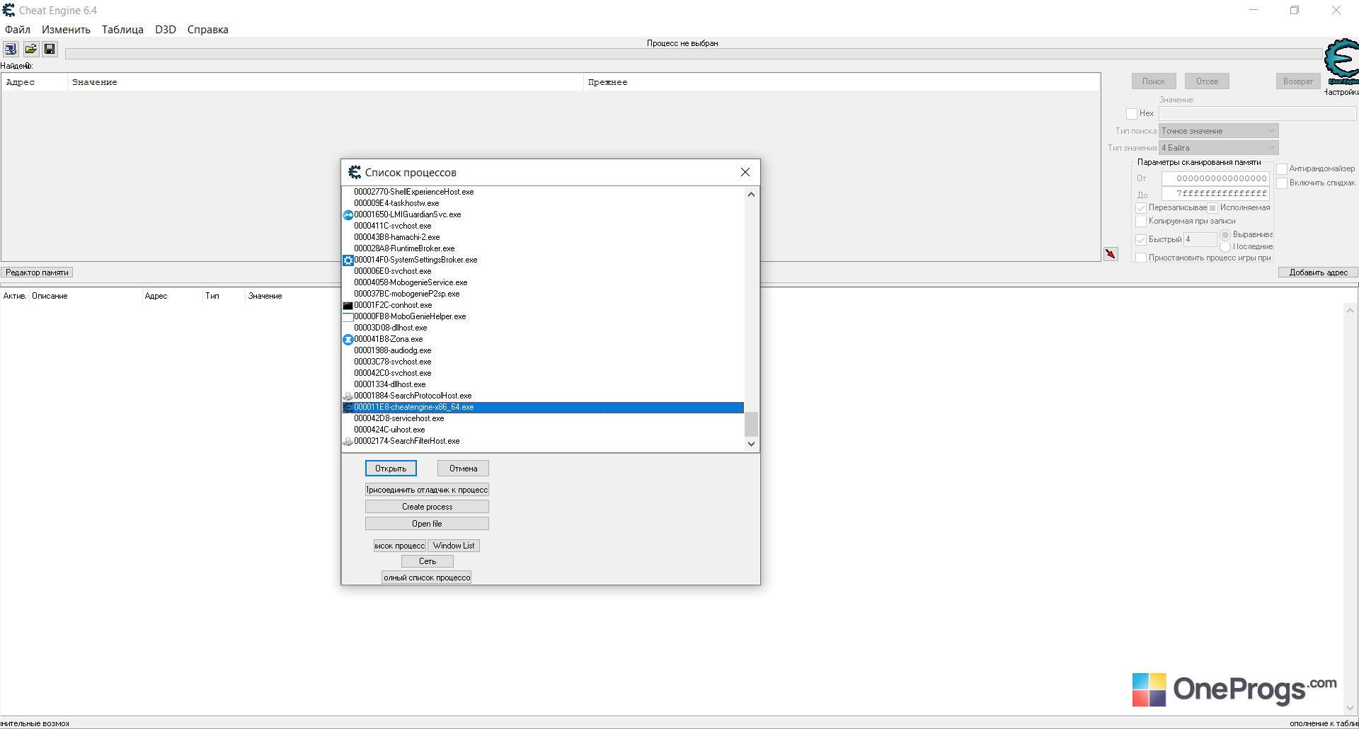Click process list scroll up arrow
This screenshot has width=1359, height=729.
(751, 194)
